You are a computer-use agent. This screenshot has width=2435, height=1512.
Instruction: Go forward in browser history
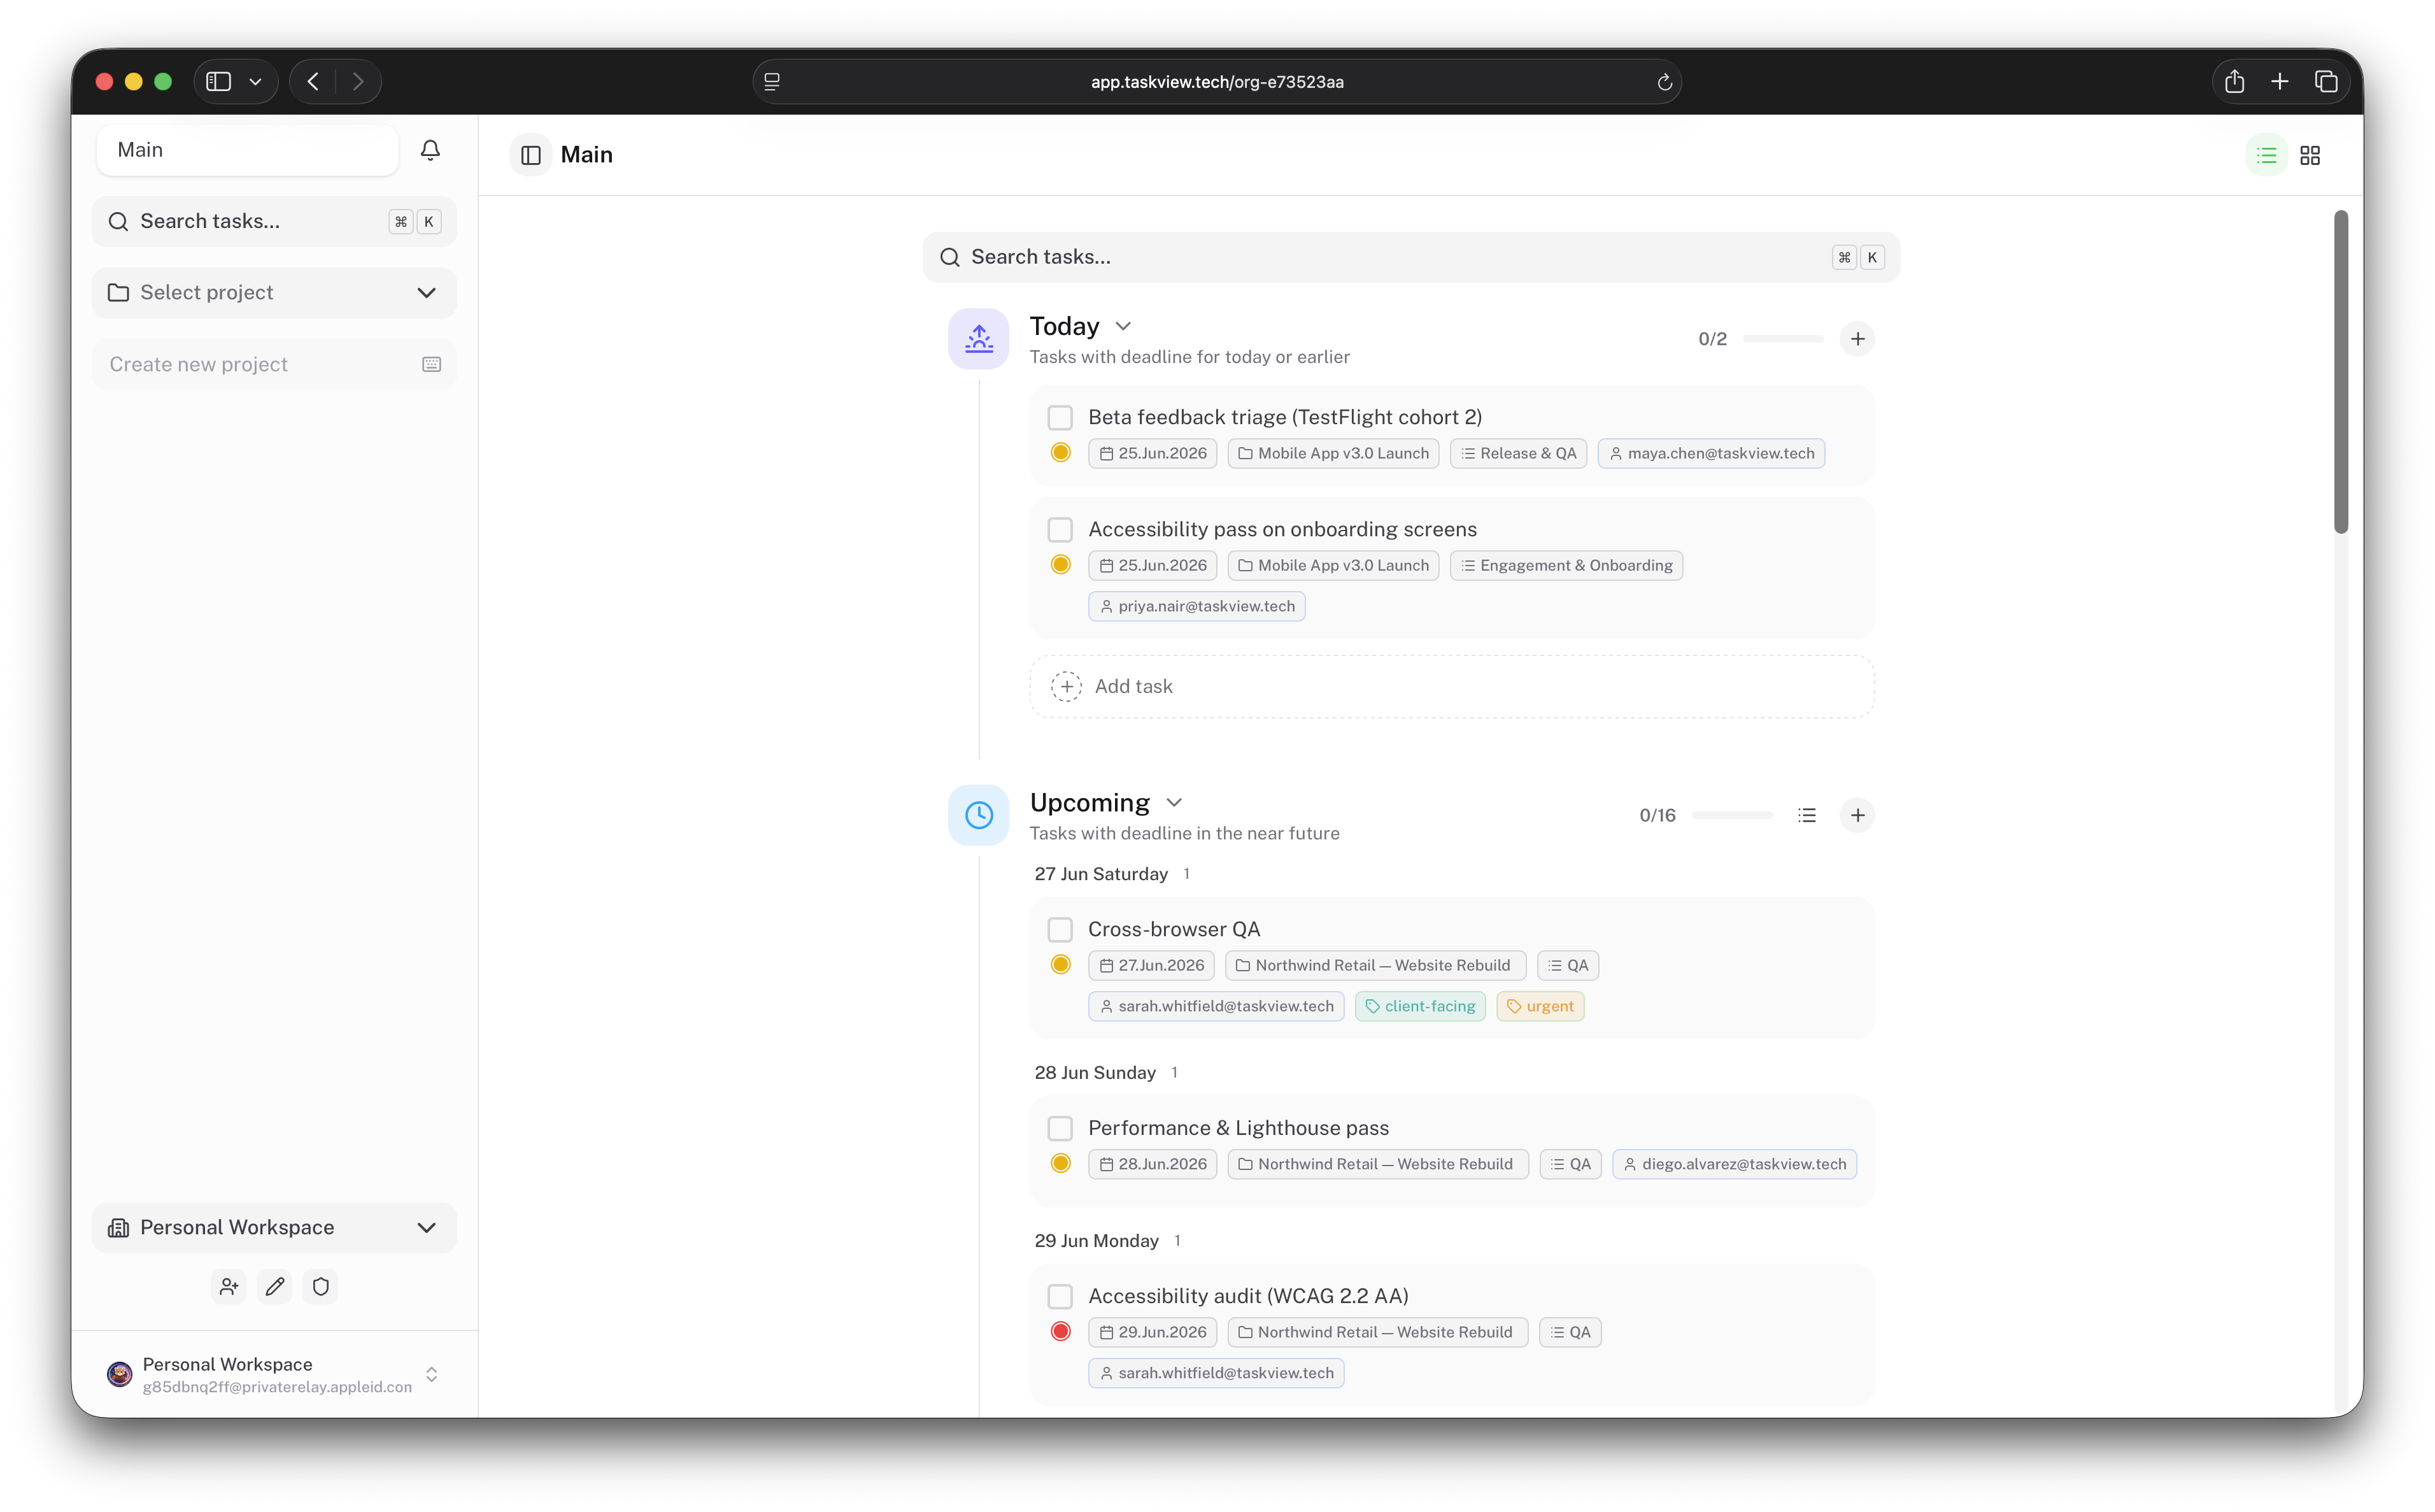point(358,81)
